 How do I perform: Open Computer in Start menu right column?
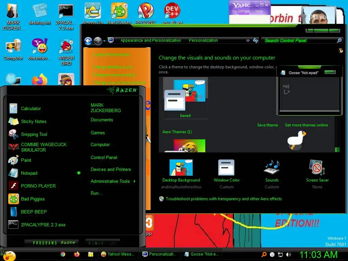[100, 145]
